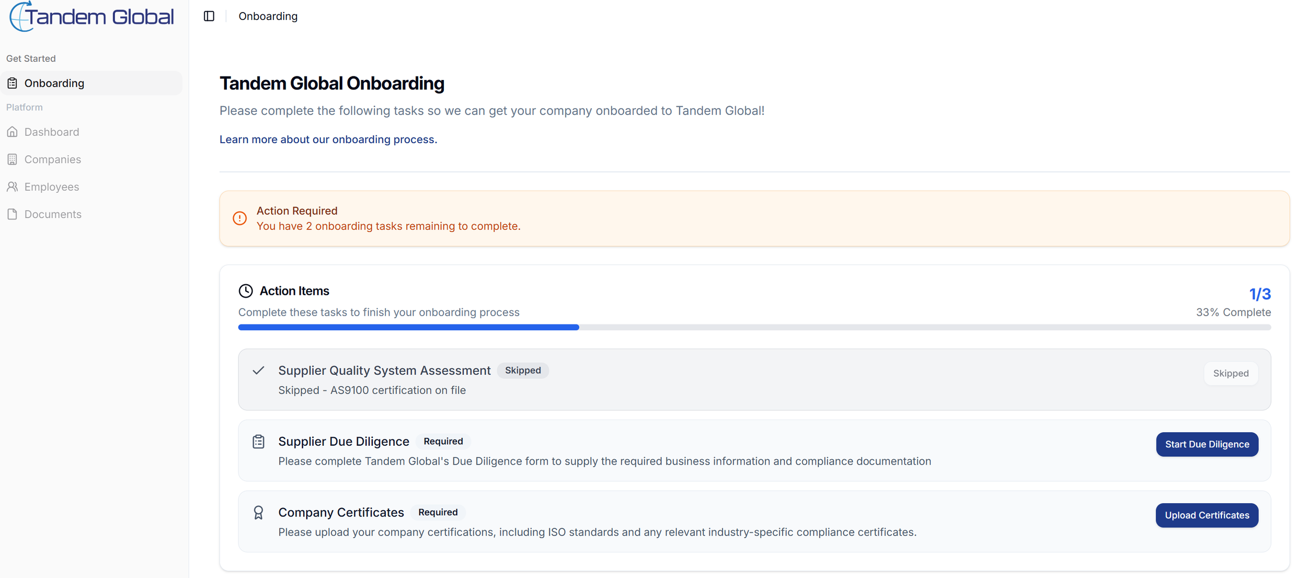This screenshot has width=1307, height=578.
Task: Click the onboarding progress bar
Action: [x=754, y=327]
